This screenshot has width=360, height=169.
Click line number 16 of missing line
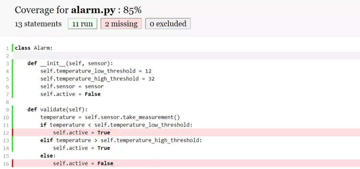7,164
